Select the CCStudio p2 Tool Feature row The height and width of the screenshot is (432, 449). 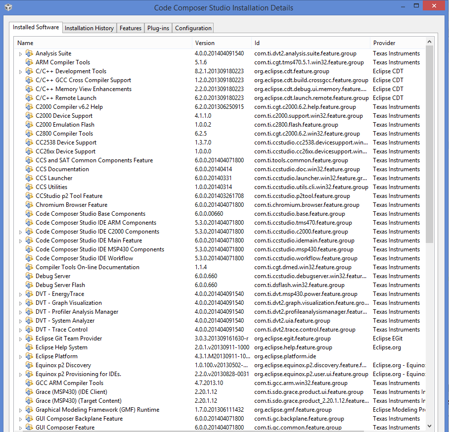(x=220, y=196)
